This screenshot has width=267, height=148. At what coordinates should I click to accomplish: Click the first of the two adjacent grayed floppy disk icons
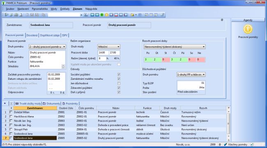(32, 15)
